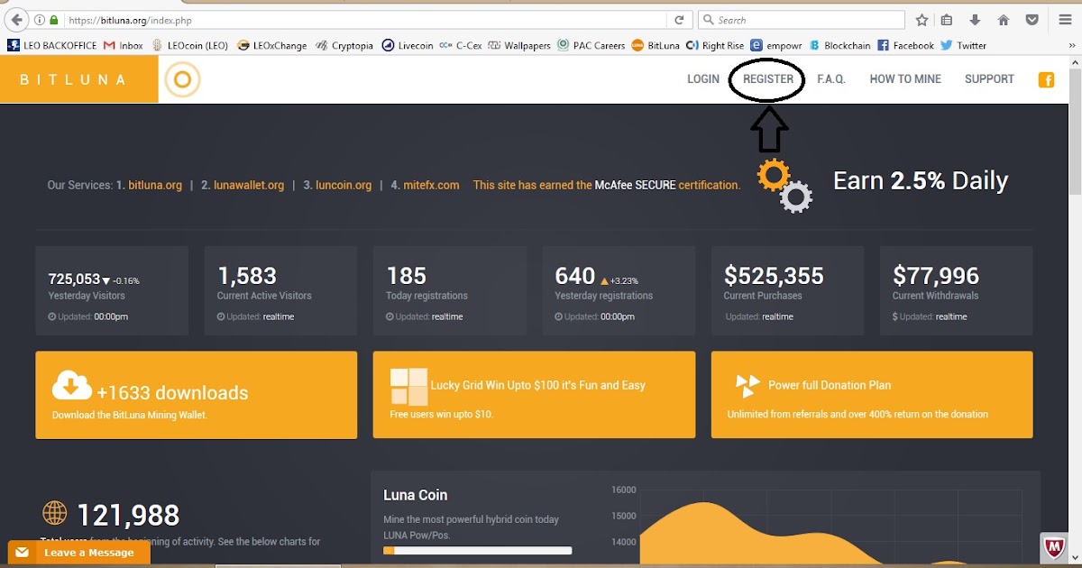
Task: Click the McAfee SECURE certification text
Action: coord(607,185)
